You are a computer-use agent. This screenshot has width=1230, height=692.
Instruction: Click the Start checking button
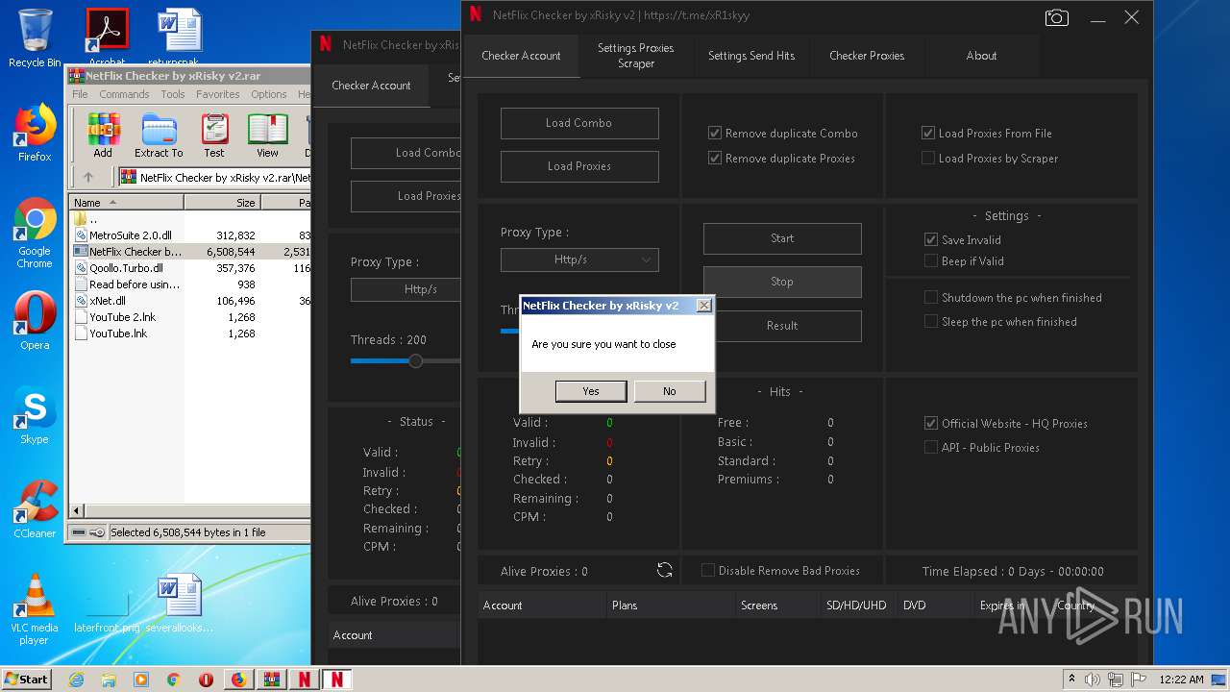(782, 238)
